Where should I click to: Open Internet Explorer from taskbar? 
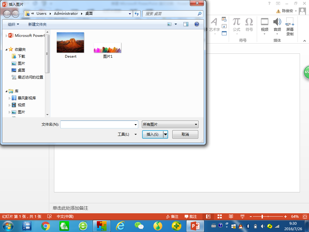120,226
